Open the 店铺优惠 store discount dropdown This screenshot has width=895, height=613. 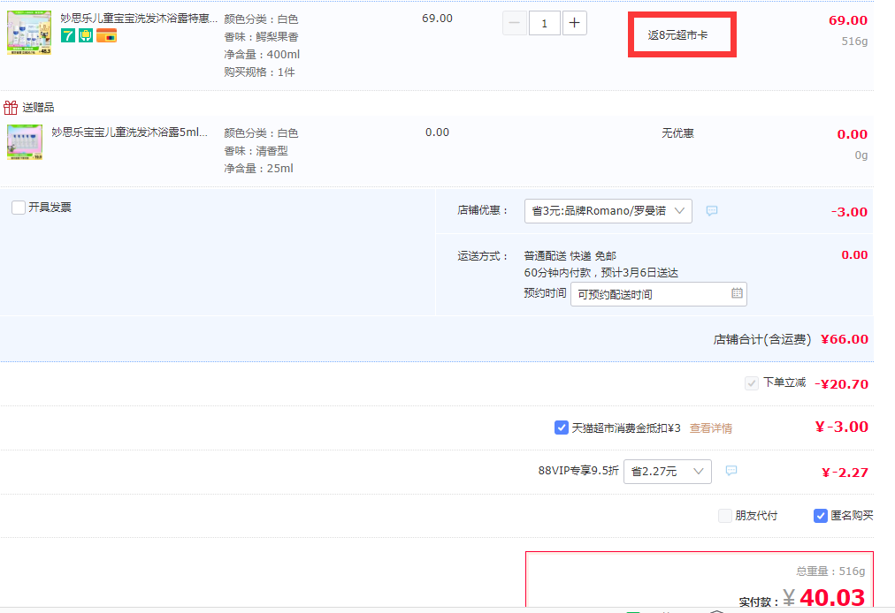pos(608,211)
